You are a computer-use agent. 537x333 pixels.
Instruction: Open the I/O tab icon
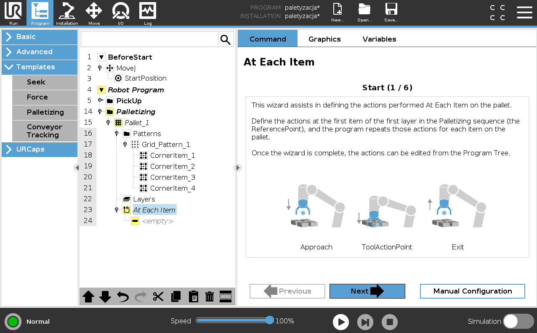pyautogui.click(x=121, y=13)
